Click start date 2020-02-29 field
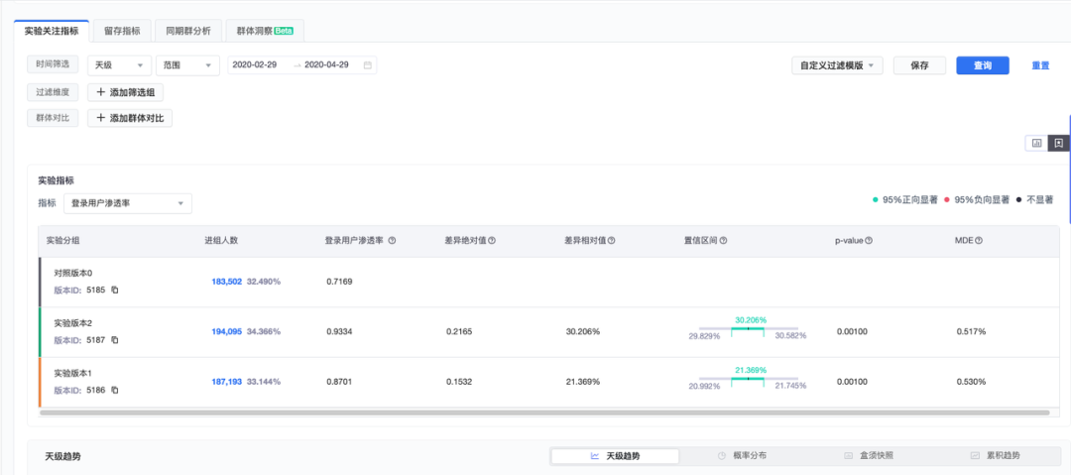 click(255, 64)
